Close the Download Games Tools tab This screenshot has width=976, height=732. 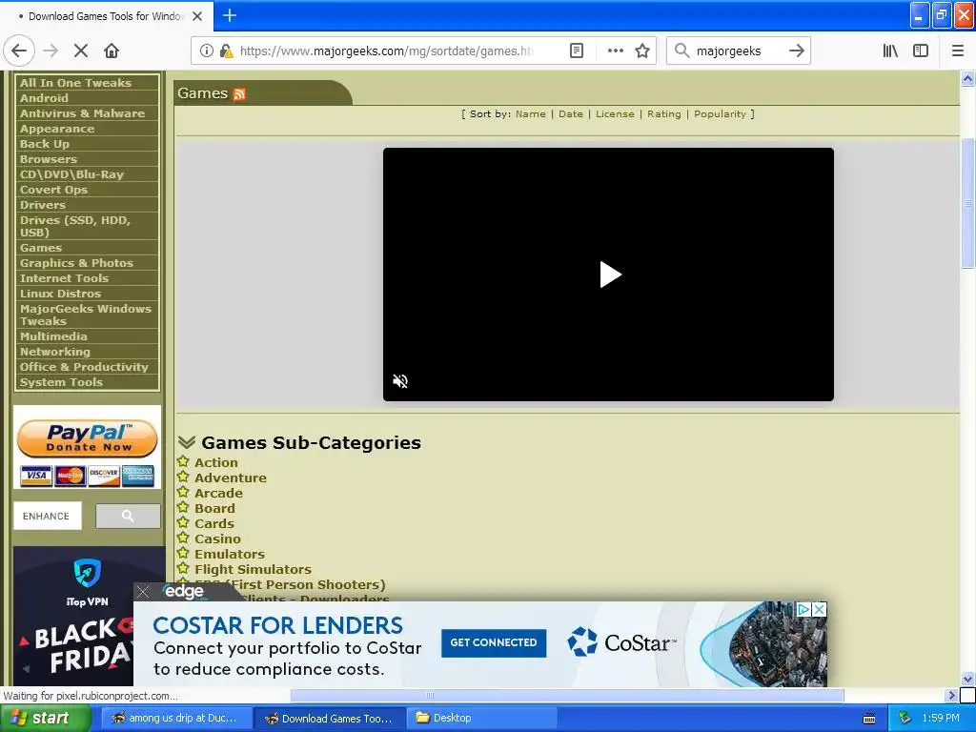coord(197,16)
